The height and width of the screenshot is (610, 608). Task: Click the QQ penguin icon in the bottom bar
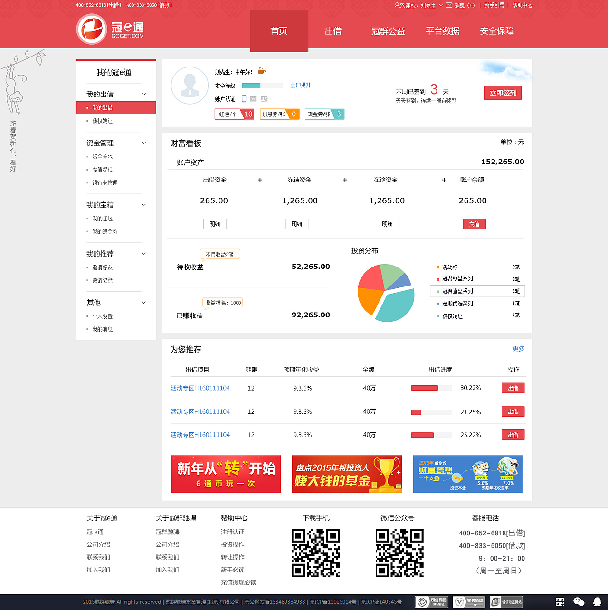(x=596, y=601)
